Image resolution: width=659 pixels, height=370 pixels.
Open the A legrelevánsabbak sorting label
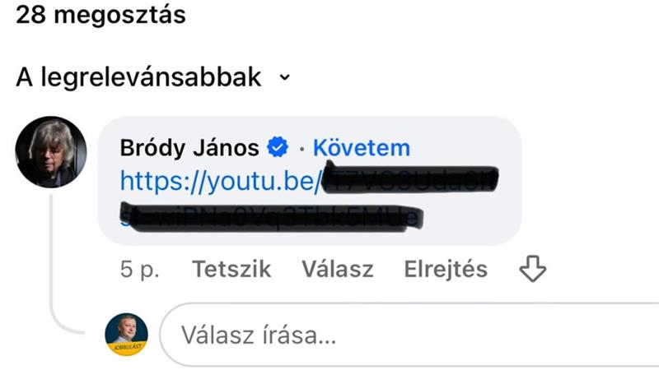click(138, 77)
